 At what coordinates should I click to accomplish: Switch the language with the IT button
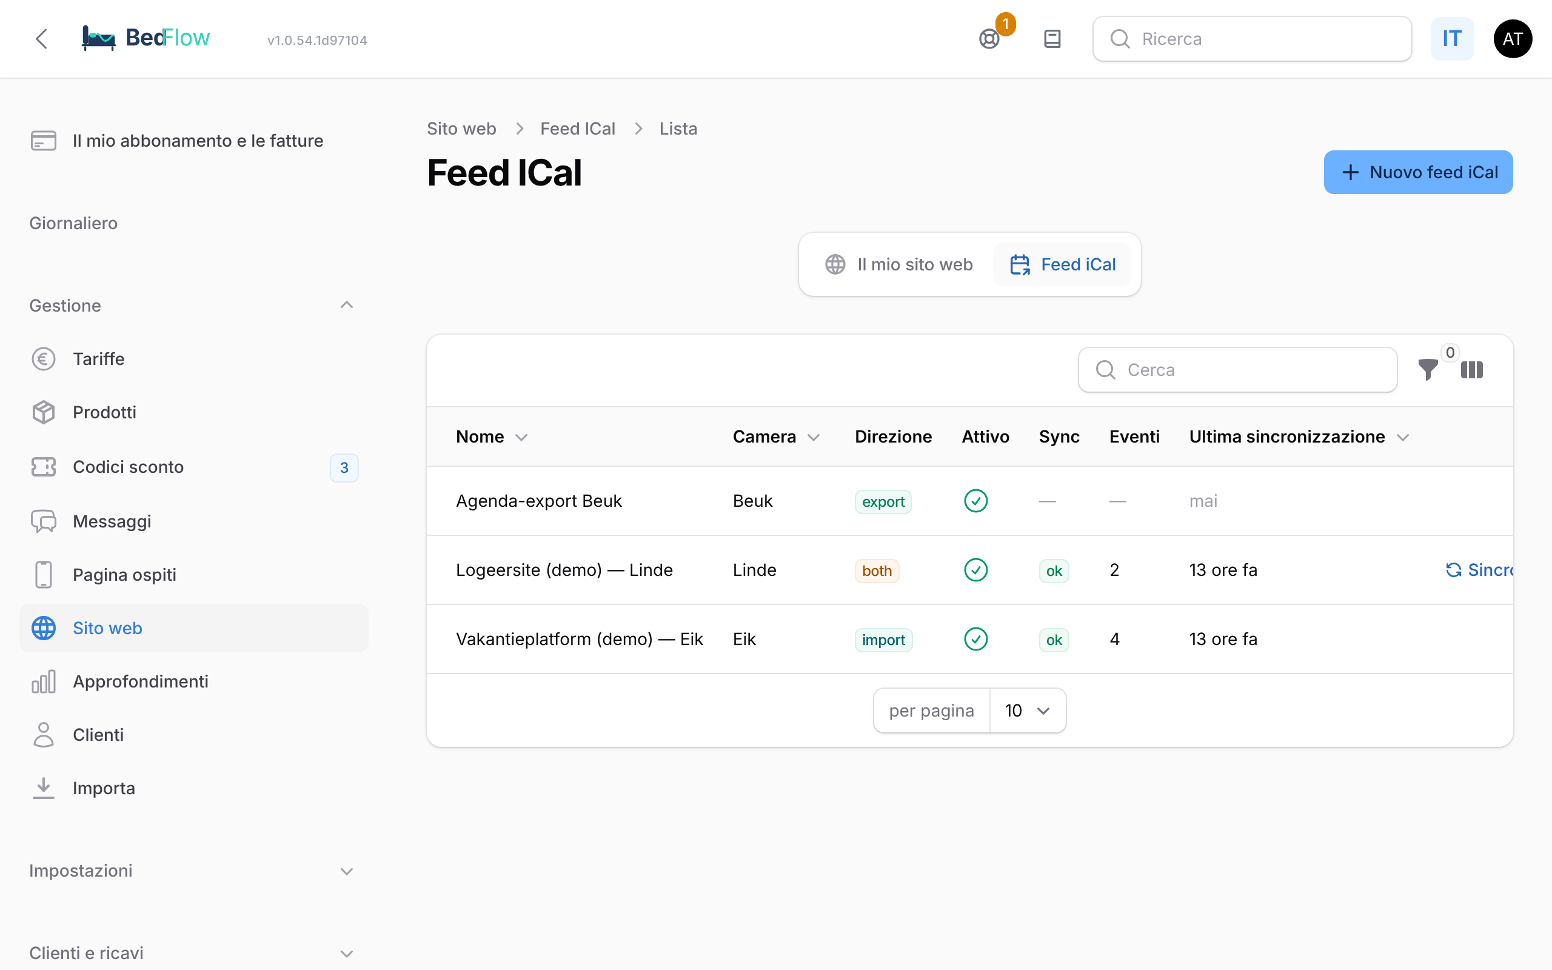[1452, 39]
